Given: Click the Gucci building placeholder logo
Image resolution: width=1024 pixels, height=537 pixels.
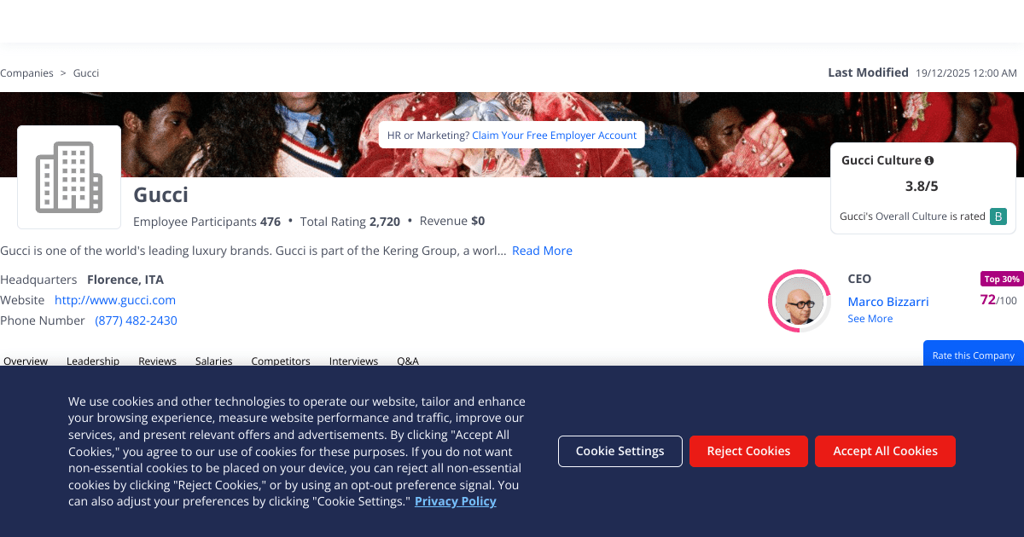Looking at the screenshot, I should [x=69, y=177].
